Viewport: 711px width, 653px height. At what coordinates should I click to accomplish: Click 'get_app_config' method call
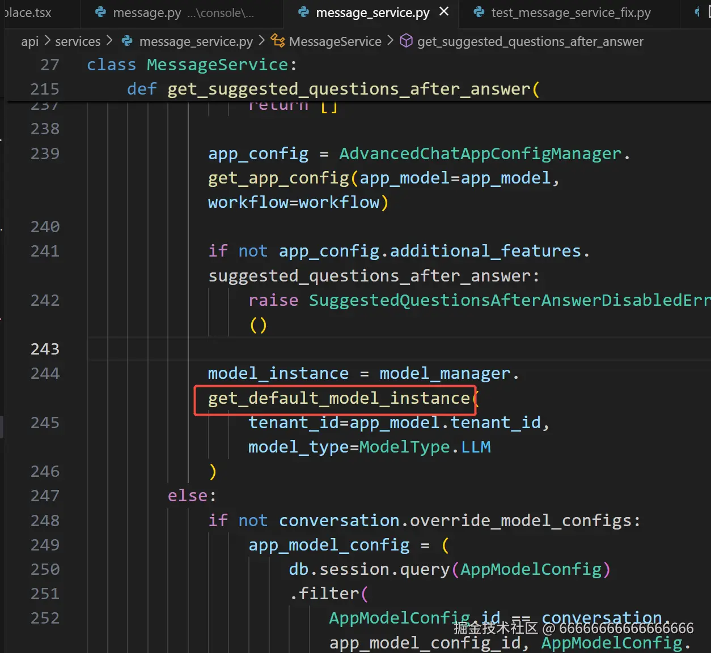click(278, 178)
